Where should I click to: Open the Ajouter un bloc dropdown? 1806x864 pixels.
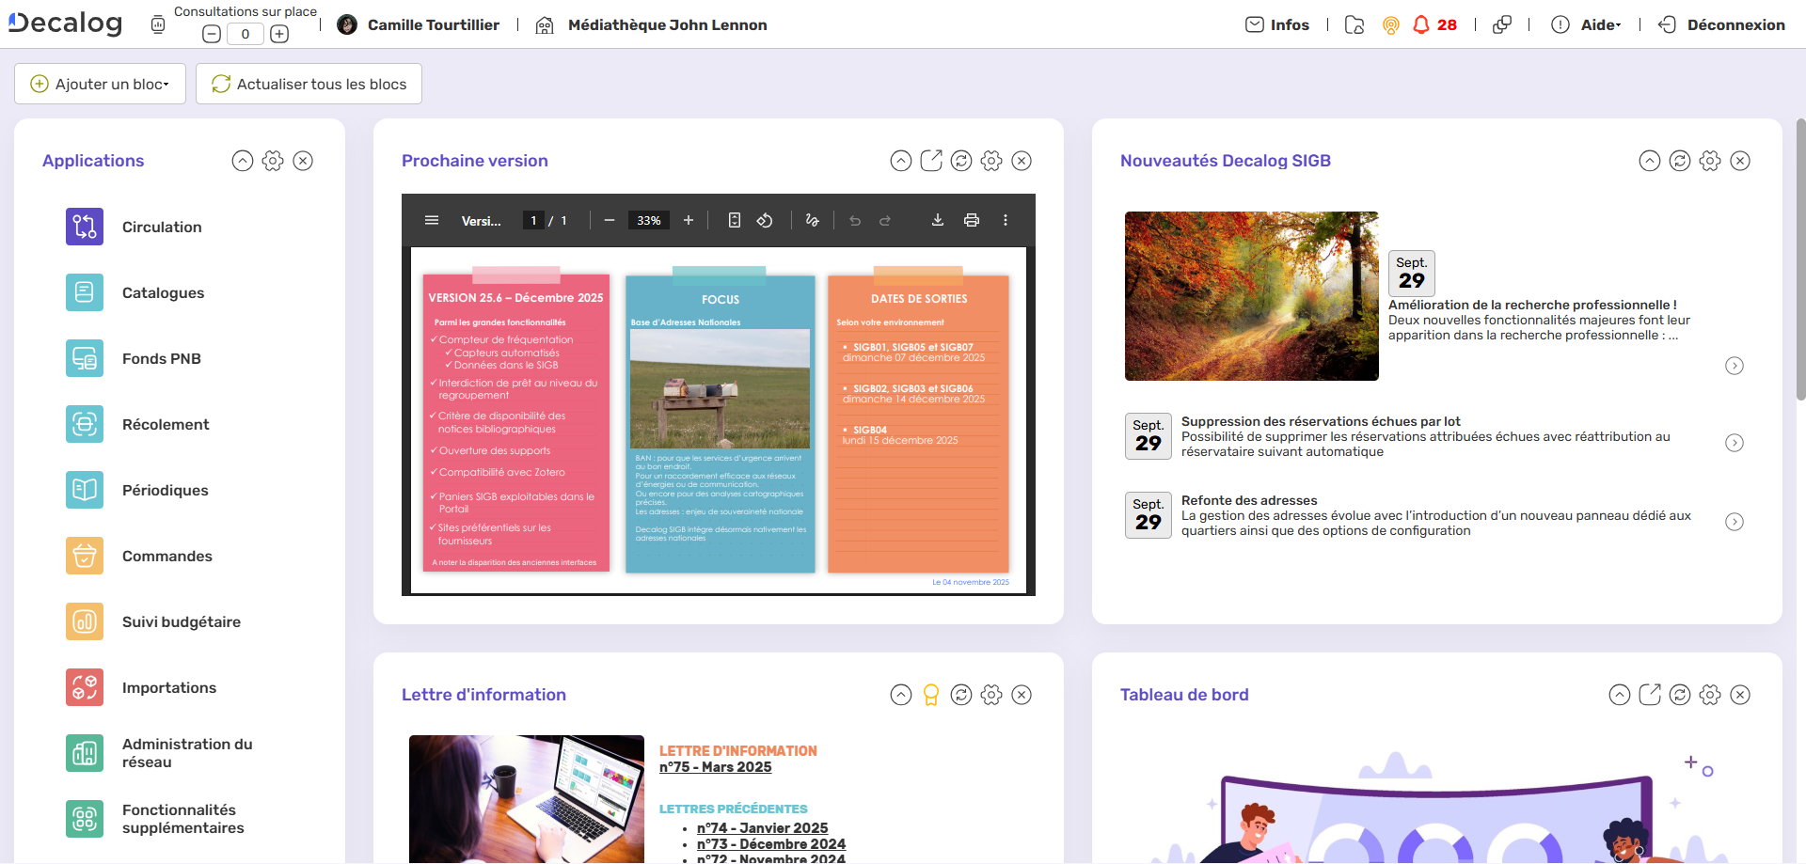pyautogui.click(x=100, y=84)
